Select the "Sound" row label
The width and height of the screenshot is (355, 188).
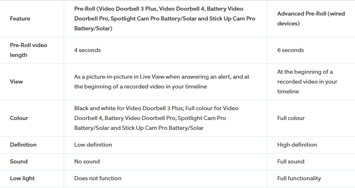click(19, 161)
